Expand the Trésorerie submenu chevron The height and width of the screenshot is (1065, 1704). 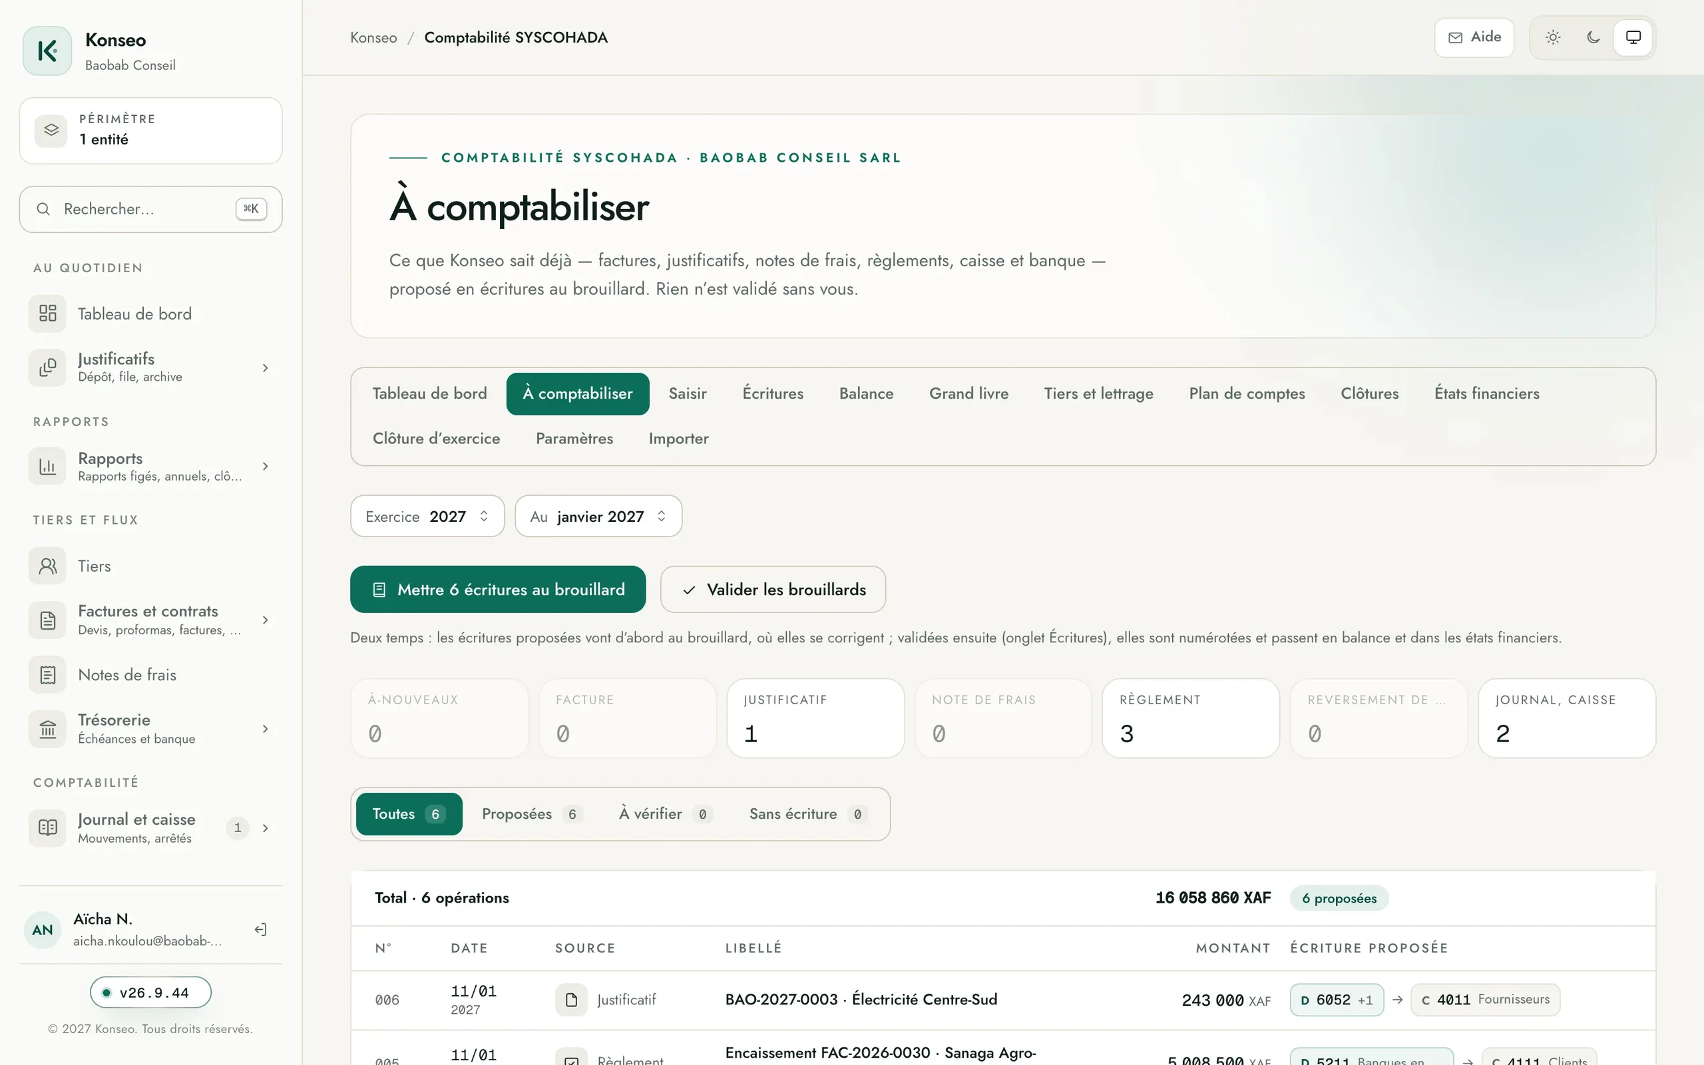(266, 729)
